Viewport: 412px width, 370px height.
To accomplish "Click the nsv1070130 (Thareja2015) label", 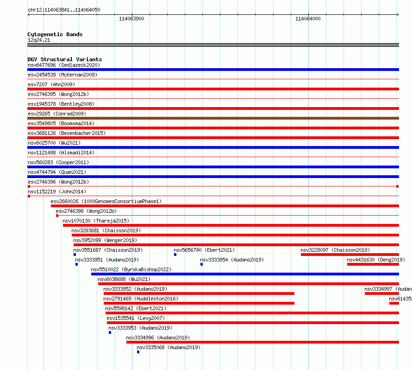I will point(96,221).
